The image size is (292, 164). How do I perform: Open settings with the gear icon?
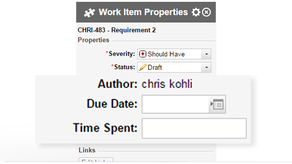point(196,12)
